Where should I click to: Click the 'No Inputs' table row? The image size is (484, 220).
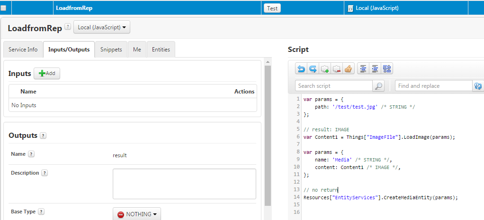(133, 105)
